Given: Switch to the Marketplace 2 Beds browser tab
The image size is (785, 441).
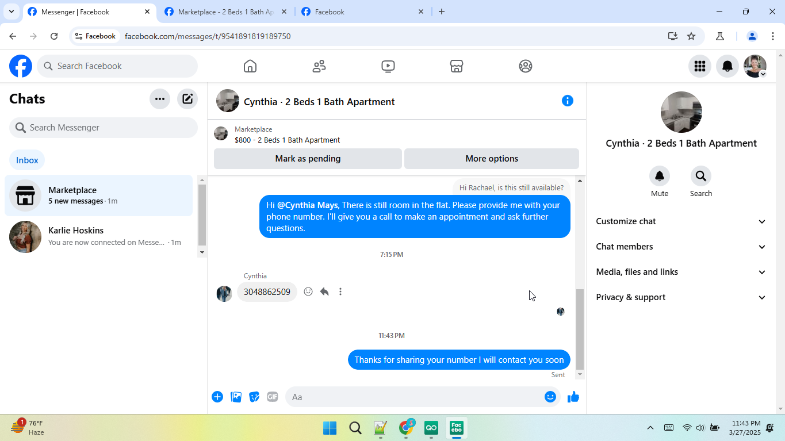Looking at the screenshot, I should pos(226,11).
